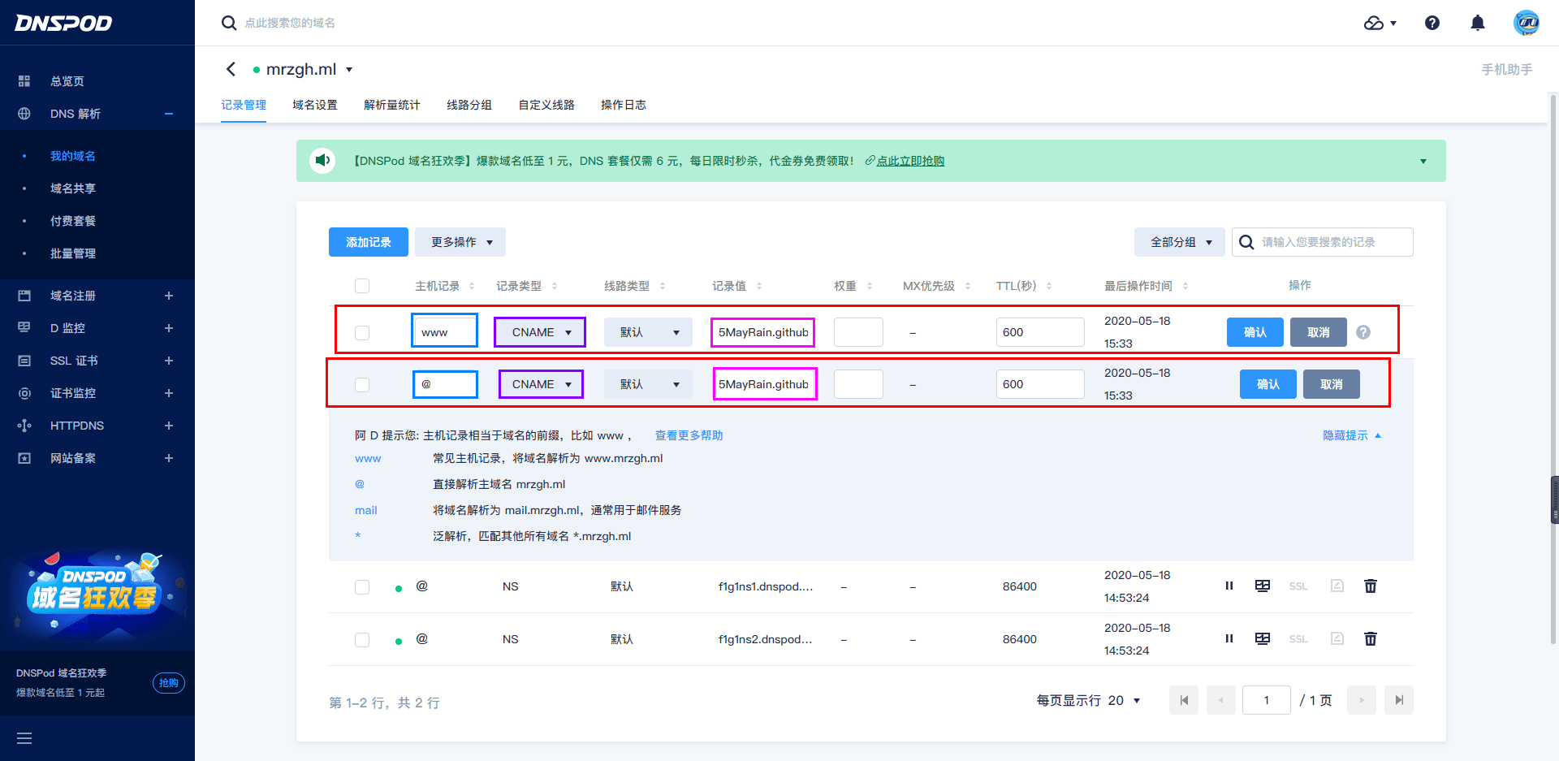Click the 添加记录 button
The height and width of the screenshot is (761, 1559).
pyautogui.click(x=368, y=242)
